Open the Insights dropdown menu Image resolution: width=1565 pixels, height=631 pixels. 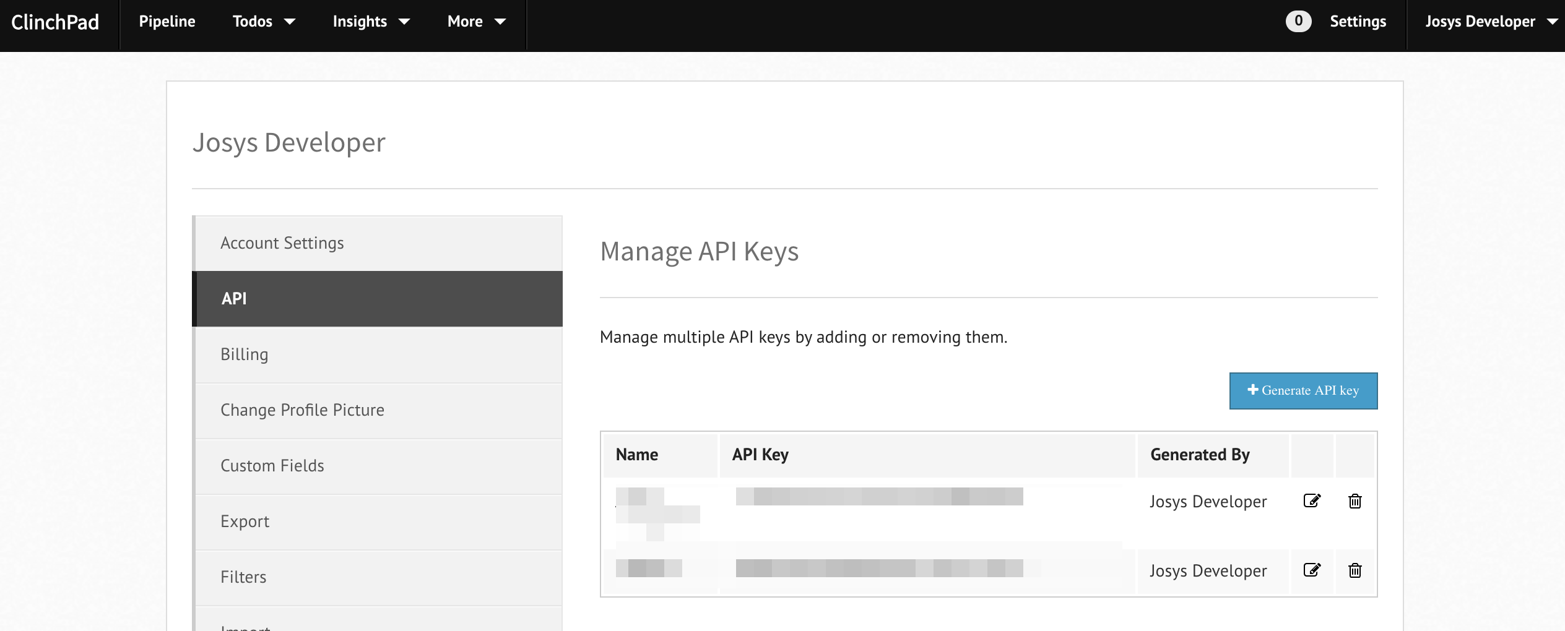(x=371, y=22)
